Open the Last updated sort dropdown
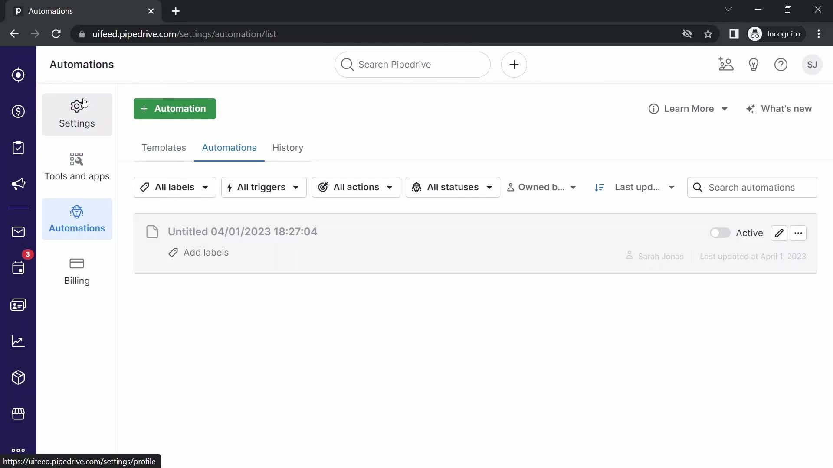Image resolution: width=833 pixels, height=468 pixels. point(645,187)
